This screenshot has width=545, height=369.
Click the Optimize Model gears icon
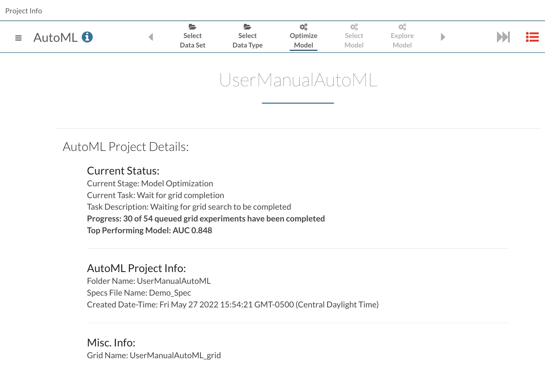pyautogui.click(x=303, y=27)
